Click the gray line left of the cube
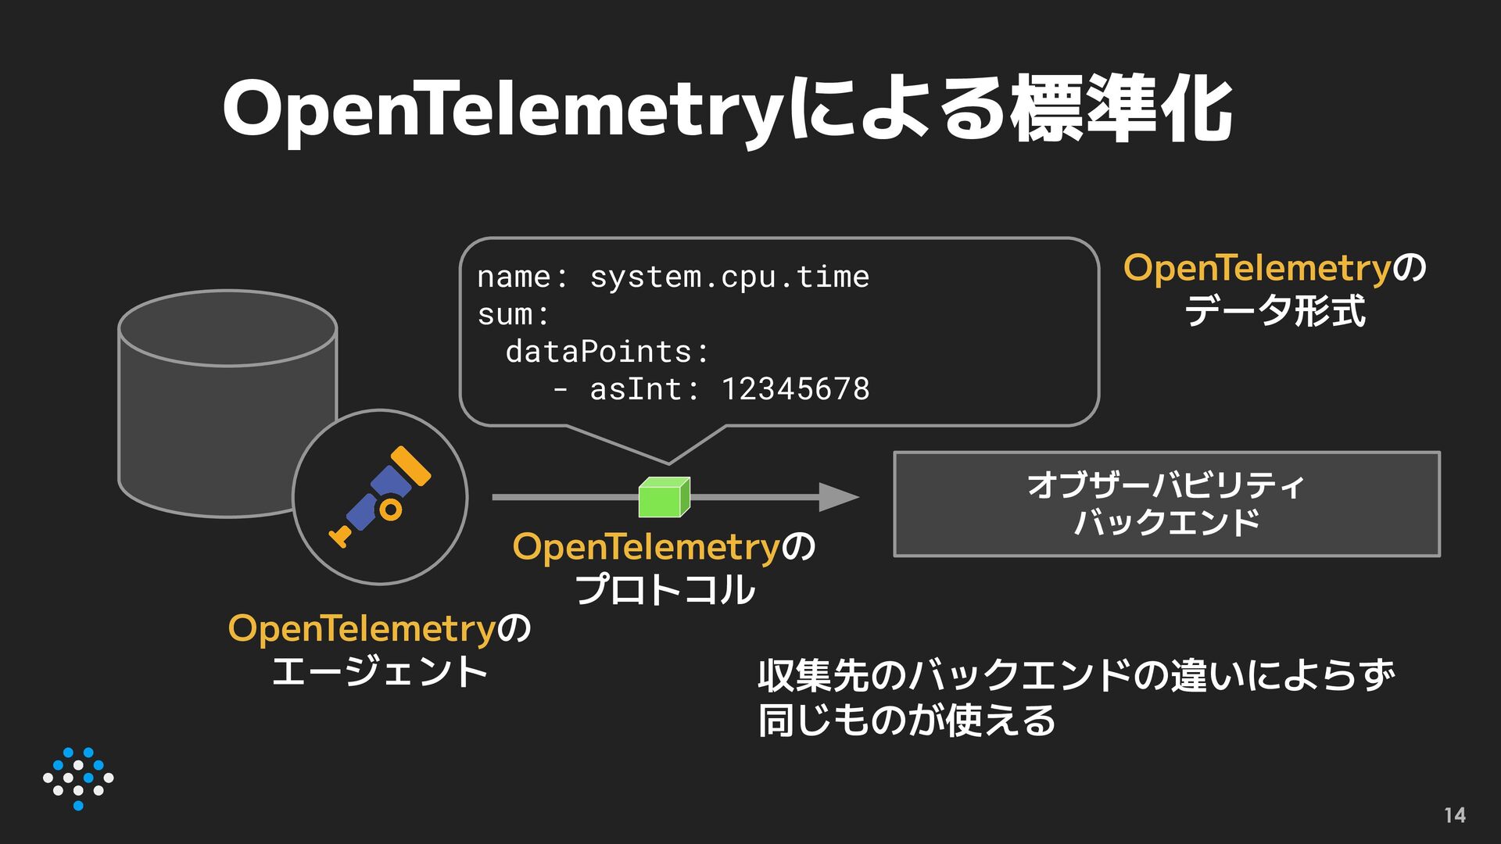 pyautogui.click(x=563, y=497)
